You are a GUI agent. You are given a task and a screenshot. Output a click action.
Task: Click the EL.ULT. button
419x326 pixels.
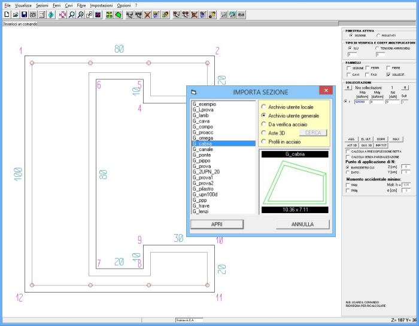(366, 139)
